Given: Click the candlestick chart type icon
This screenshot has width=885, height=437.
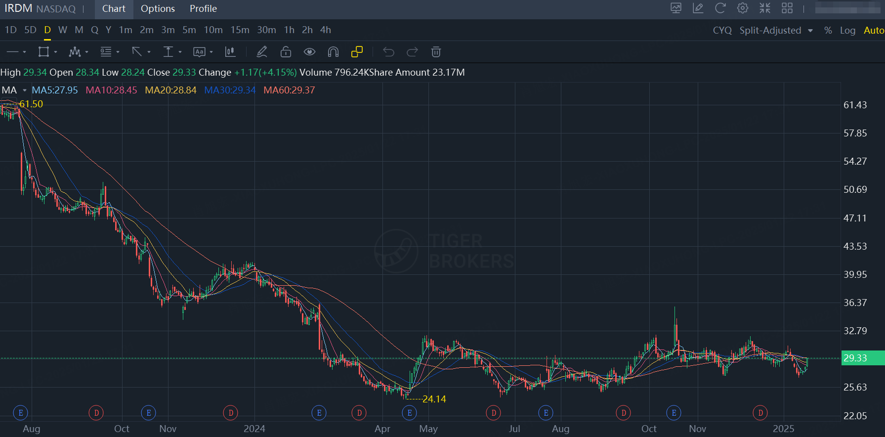Looking at the screenshot, I should pyautogui.click(x=230, y=52).
